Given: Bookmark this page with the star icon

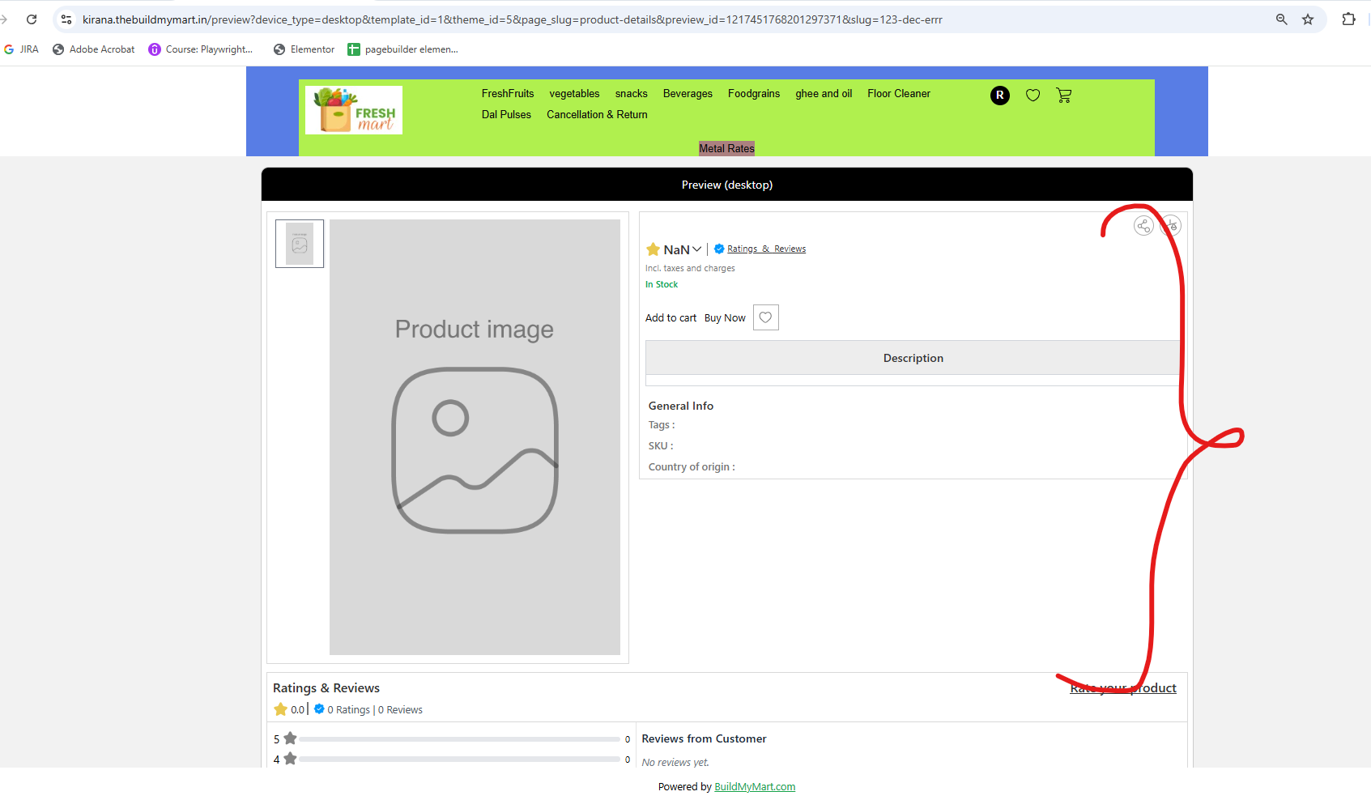Looking at the screenshot, I should pos(1308,19).
